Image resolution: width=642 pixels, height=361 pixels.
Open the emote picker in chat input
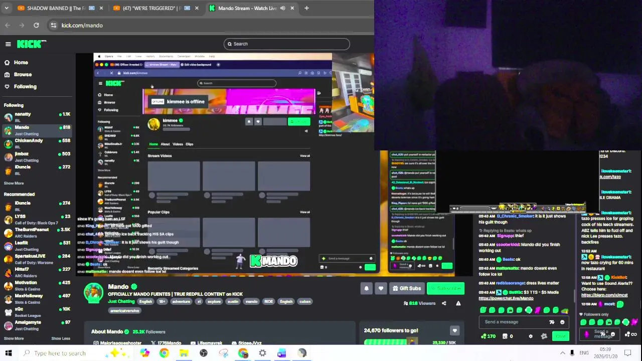point(562,322)
